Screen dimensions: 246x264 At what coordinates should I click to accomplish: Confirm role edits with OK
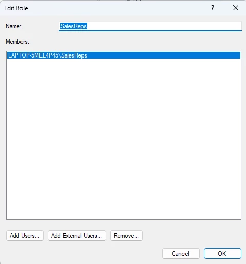click(x=222, y=253)
